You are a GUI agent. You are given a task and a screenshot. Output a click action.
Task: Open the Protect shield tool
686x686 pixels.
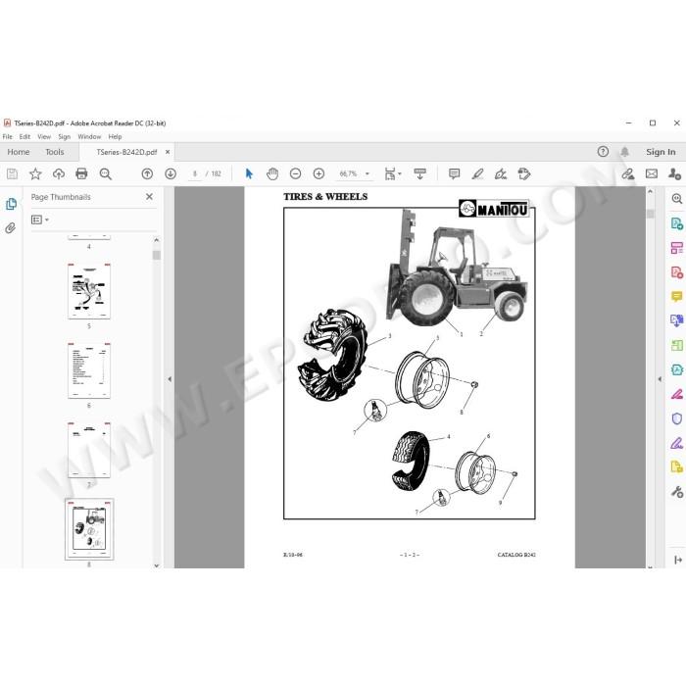pos(676,418)
